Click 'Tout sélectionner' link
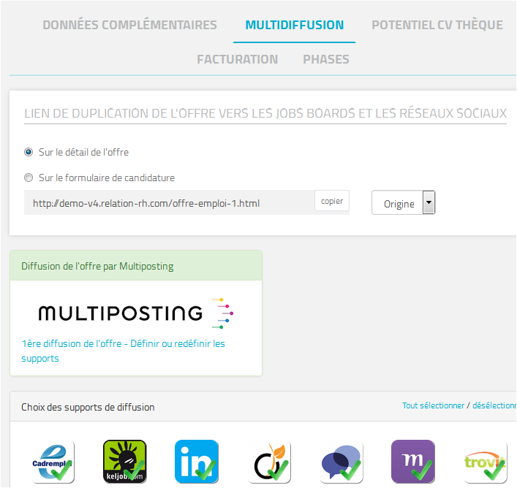 point(433,405)
